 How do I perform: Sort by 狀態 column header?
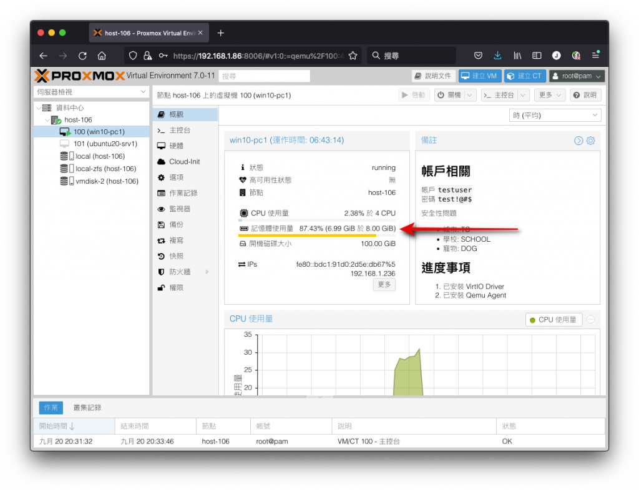tap(550, 426)
